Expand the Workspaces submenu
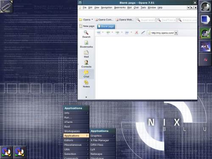The height and width of the screenshot is (159, 212). [x=76, y=131]
